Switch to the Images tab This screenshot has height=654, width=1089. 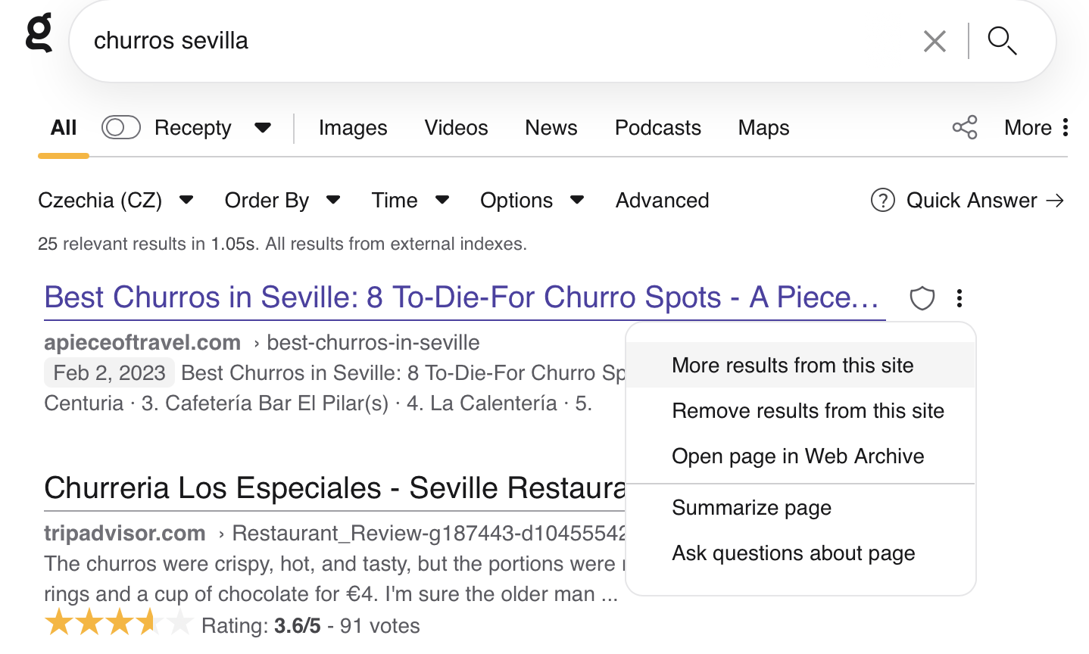point(353,127)
